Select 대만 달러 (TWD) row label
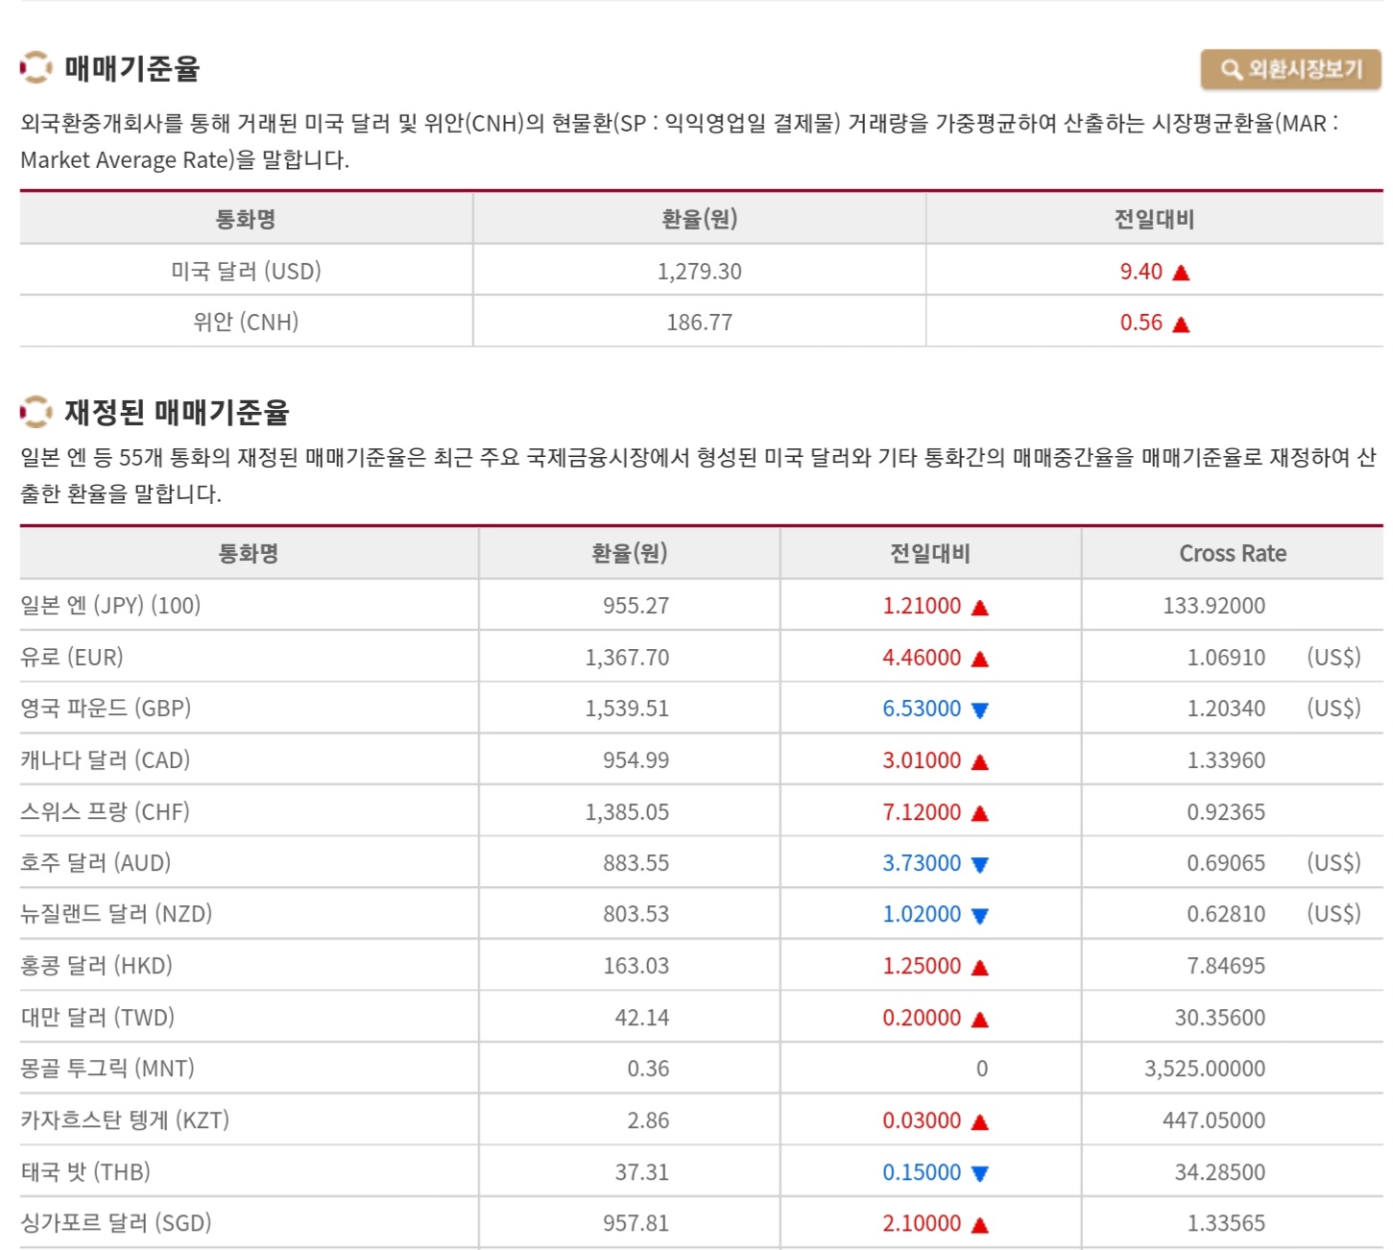The image size is (1393, 1250). (98, 1018)
